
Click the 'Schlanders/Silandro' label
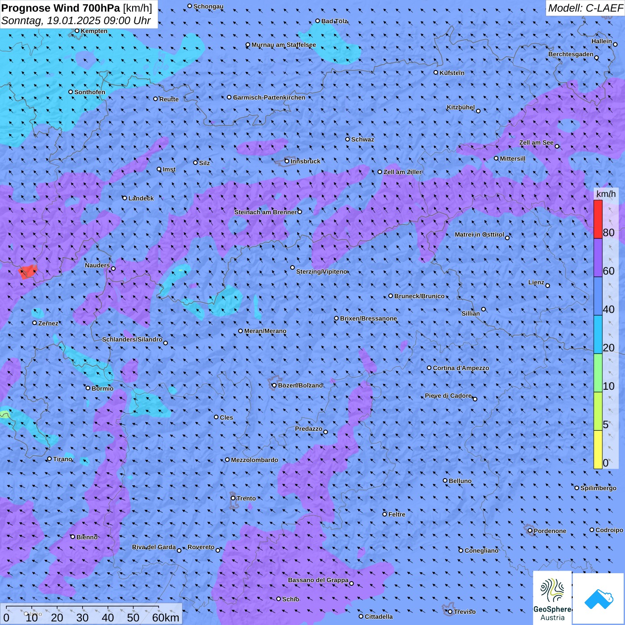pos(133,339)
